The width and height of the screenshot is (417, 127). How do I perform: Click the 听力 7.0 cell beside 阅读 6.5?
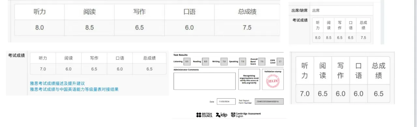[x=305, y=94]
